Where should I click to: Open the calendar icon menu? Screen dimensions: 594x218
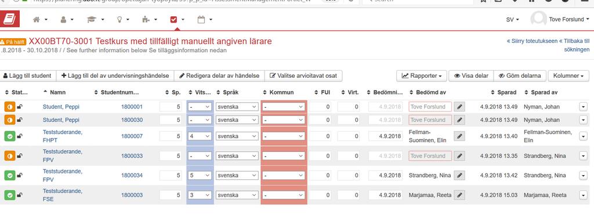[205, 19]
